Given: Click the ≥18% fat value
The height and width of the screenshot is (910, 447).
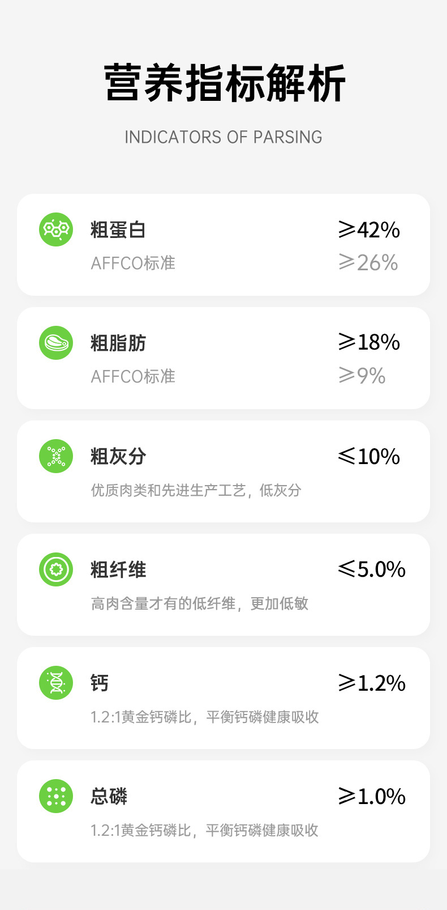Looking at the screenshot, I should click(x=369, y=342).
